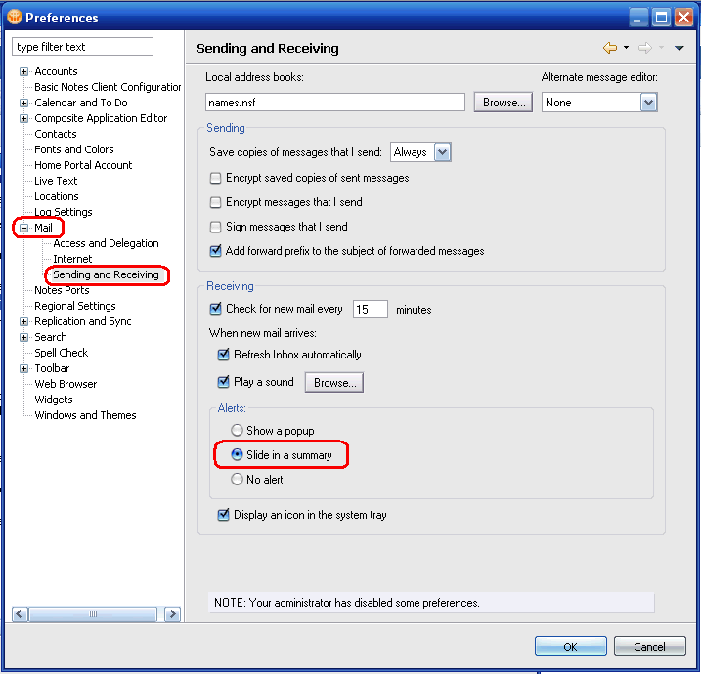Image resolution: width=701 pixels, height=674 pixels.
Task: Select Log Settings tree item
Action: pos(64,212)
